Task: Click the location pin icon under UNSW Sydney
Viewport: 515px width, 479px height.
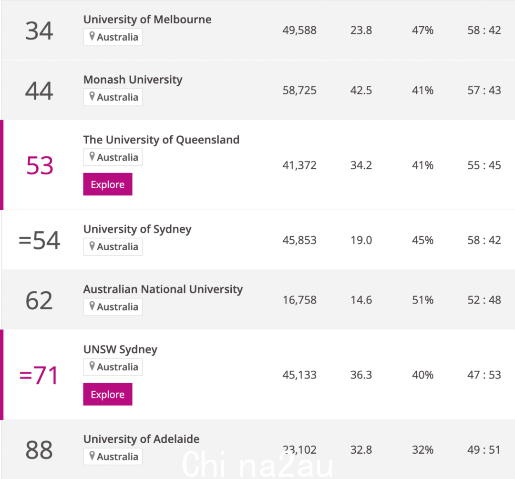Action: [92, 366]
